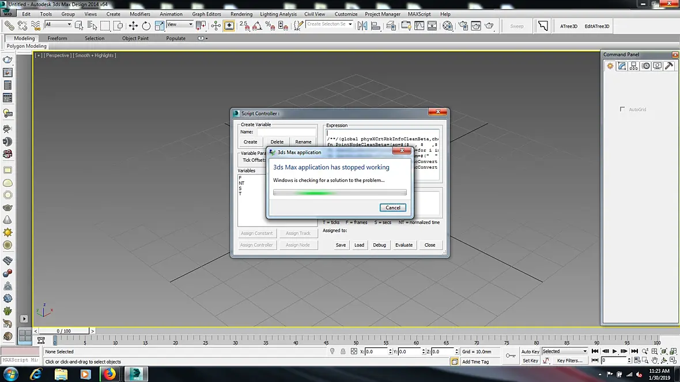The width and height of the screenshot is (680, 382).
Task: Toggle Keyboard Shortcut Override button
Action: pyautogui.click(x=229, y=26)
